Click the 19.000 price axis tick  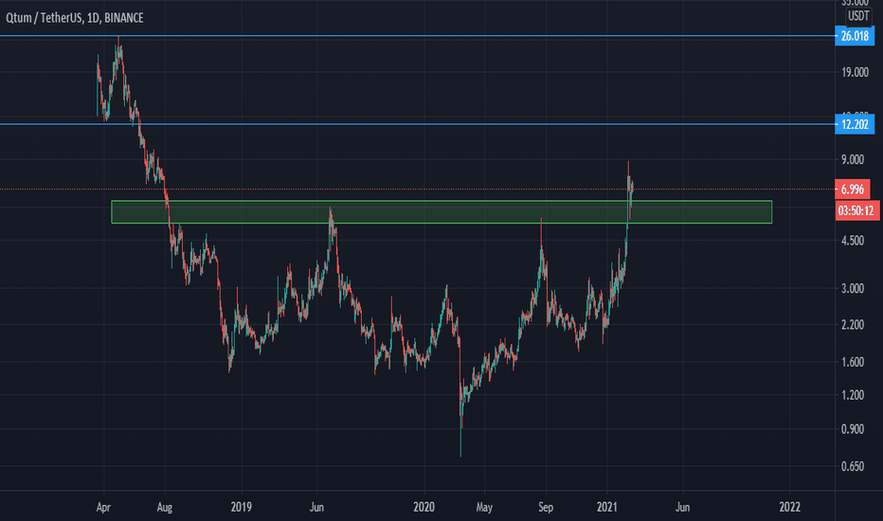click(855, 72)
